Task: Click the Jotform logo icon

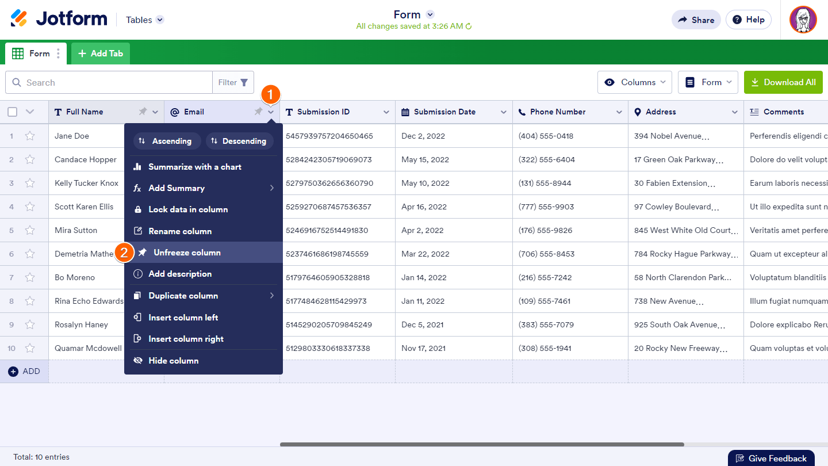Action: pos(19,19)
